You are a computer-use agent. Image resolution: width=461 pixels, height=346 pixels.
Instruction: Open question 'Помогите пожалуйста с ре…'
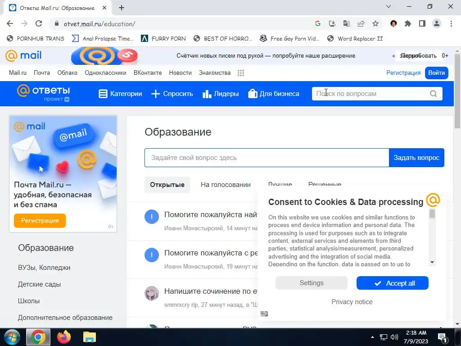click(211, 253)
